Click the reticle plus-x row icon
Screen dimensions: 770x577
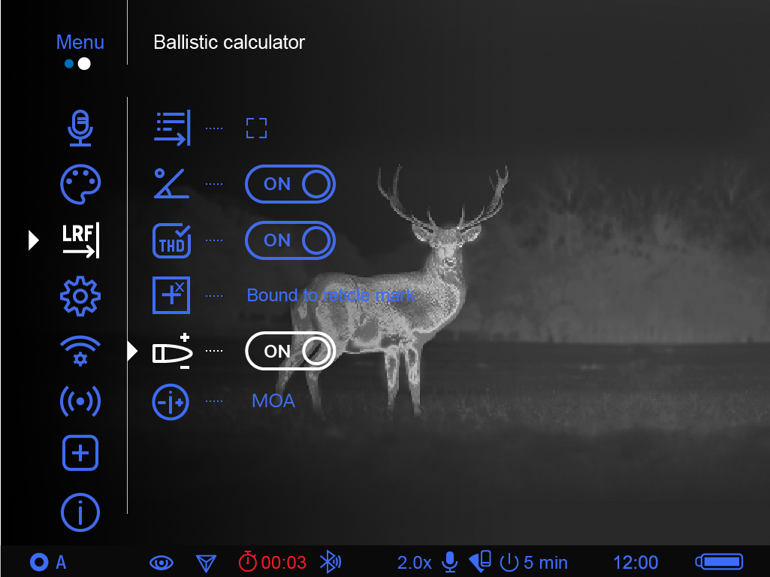(171, 295)
